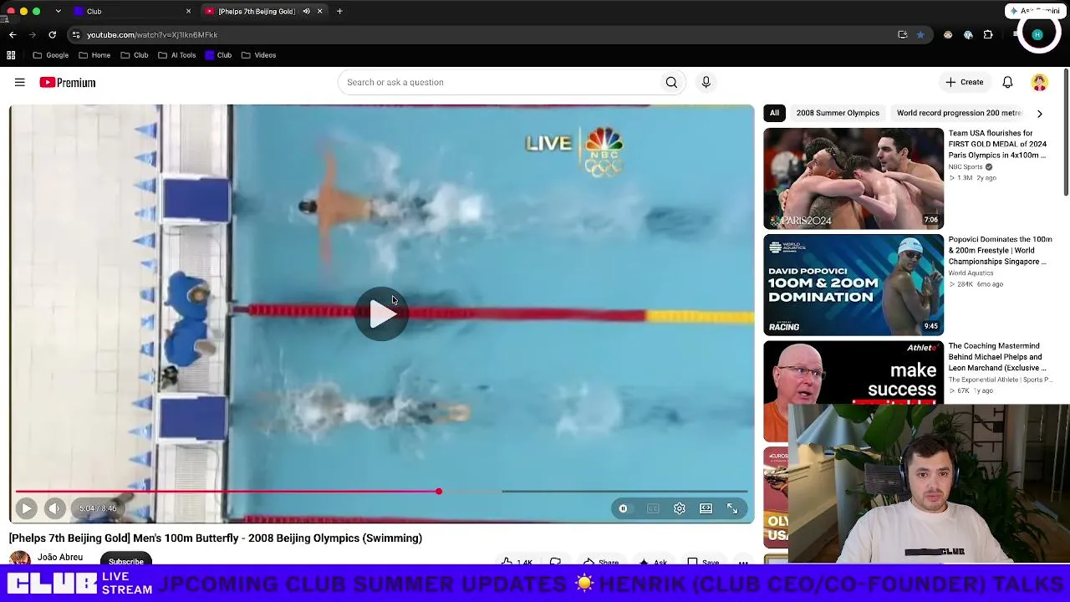Click the search magnifier button
Image resolution: width=1070 pixels, height=602 pixels.
[x=671, y=82]
